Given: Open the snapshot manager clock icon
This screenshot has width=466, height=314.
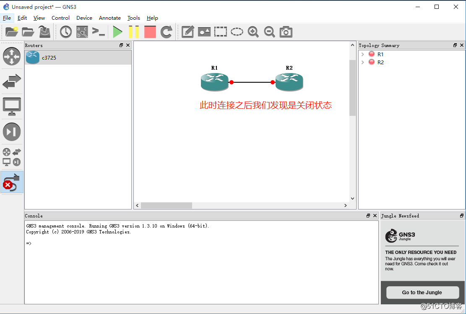Looking at the screenshot, I should (x=66, y=32).
